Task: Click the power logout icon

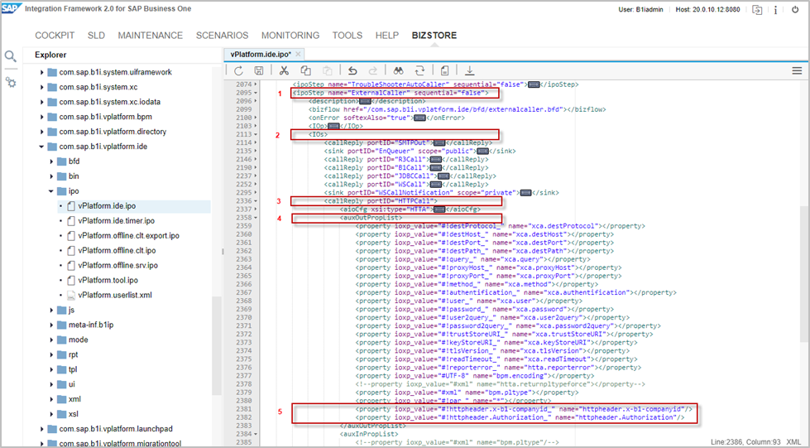Action: click(x=796, y=10)
